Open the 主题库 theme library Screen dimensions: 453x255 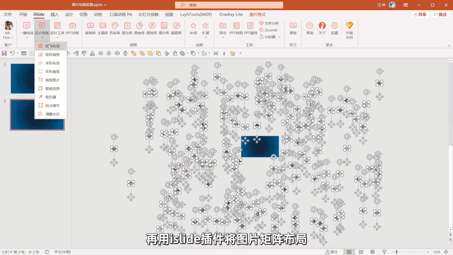click(x=102, y=29)
